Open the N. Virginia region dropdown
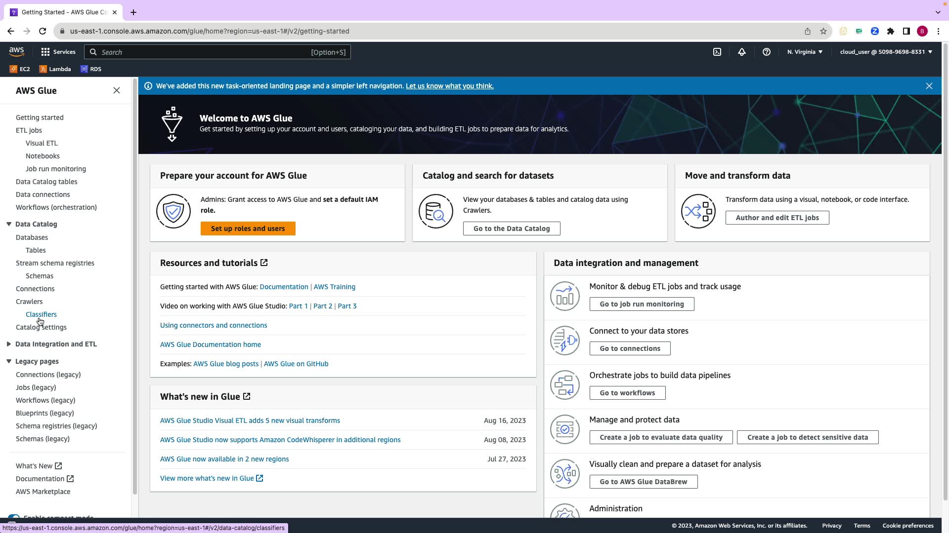Screen dimensions: 949x533 804,52
